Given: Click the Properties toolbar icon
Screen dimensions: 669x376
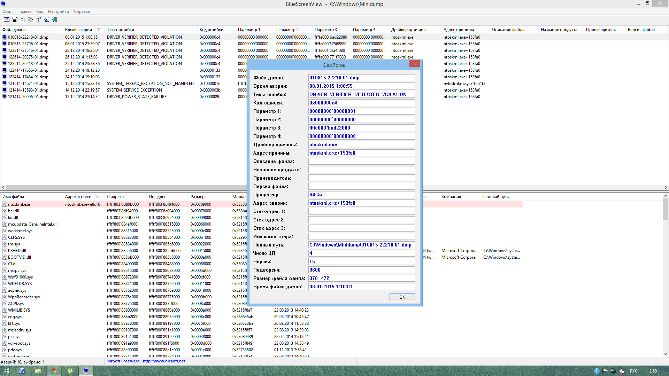Looking at the screenshot, I should [39, 20].
